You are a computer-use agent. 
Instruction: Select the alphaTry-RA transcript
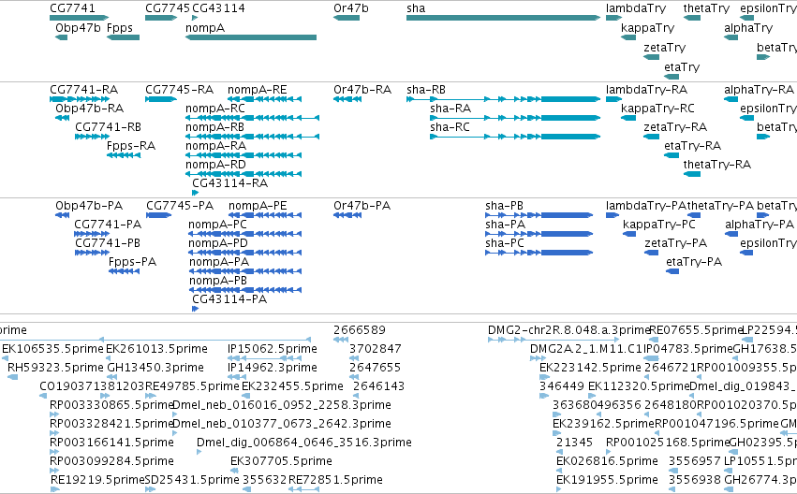731,99
